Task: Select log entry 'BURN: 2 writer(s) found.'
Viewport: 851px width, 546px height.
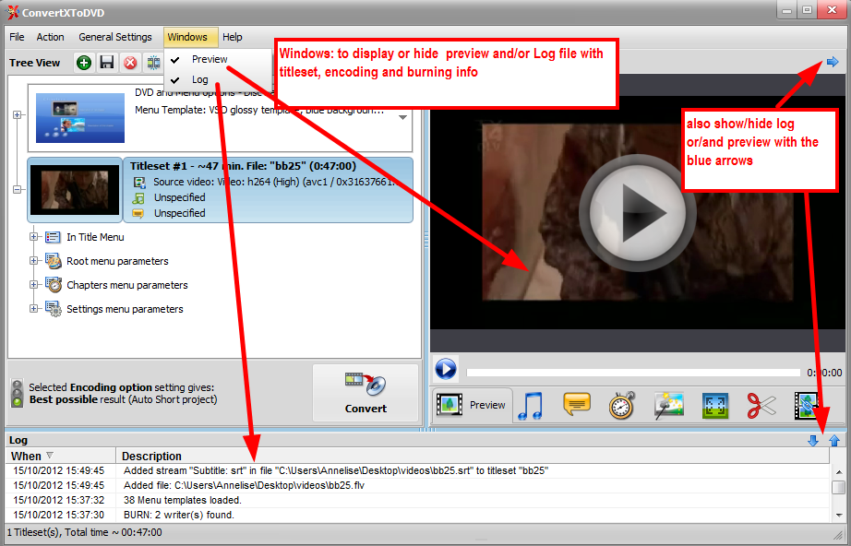Action: (418, 515)
